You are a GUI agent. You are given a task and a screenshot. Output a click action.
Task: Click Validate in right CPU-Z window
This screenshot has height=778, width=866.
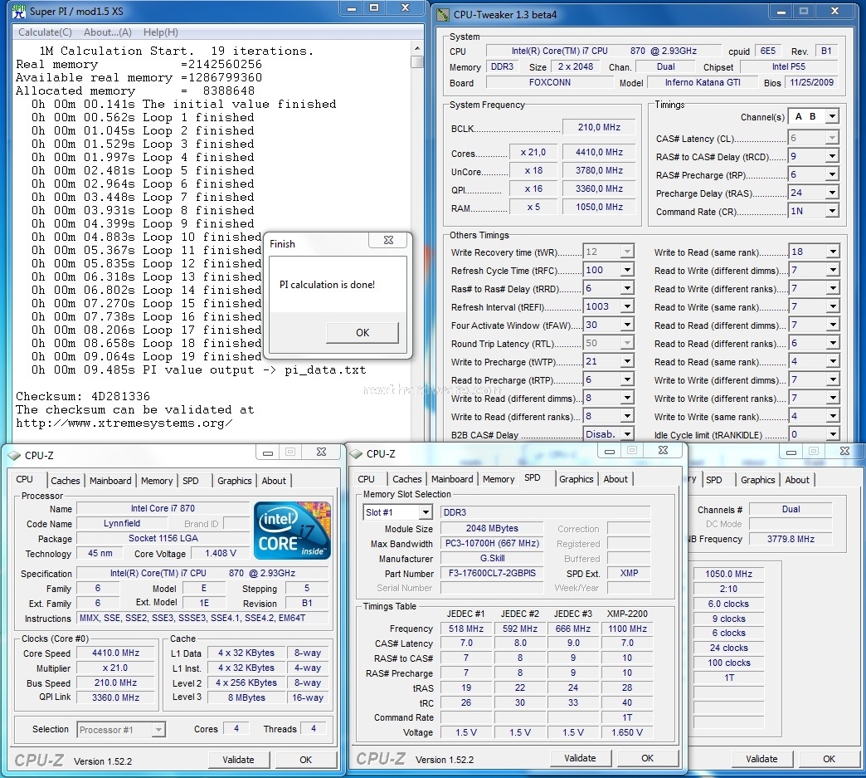coord(761,759)
